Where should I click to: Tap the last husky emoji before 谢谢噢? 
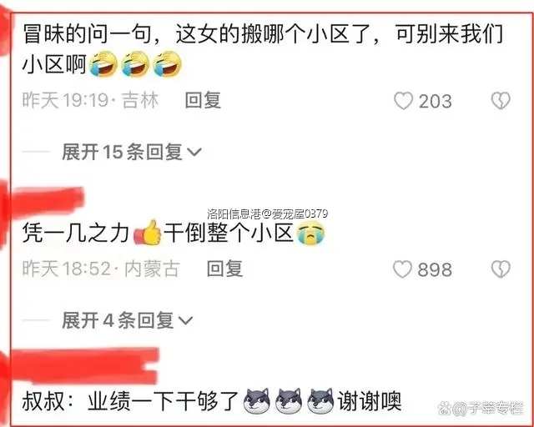click(320, 401)
